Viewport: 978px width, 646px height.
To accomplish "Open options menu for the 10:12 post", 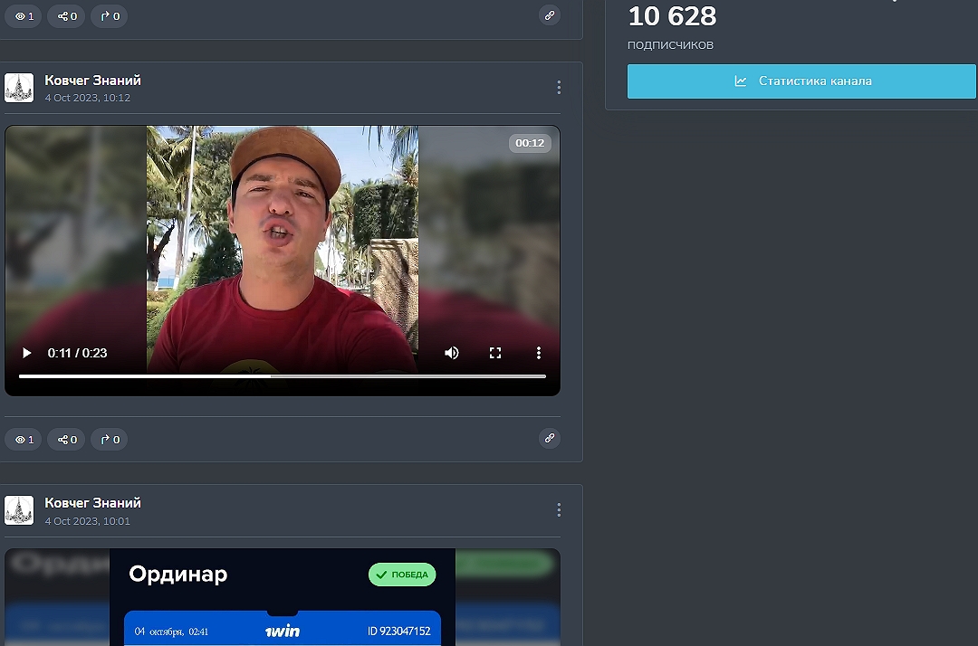I will [559, 87].
